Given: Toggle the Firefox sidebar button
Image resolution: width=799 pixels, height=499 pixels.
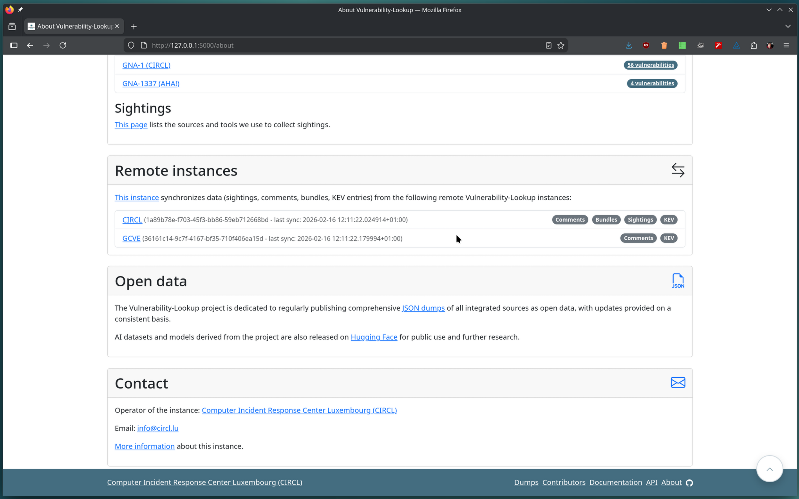Looking at the screenshot, I should pyautogui.click(x=14, y=45).
